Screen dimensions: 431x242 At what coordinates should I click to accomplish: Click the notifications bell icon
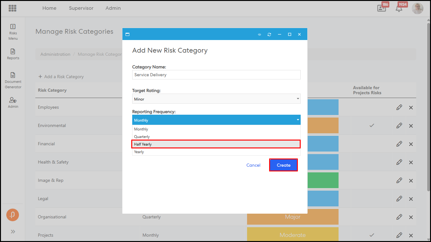[x=399, y=9]
